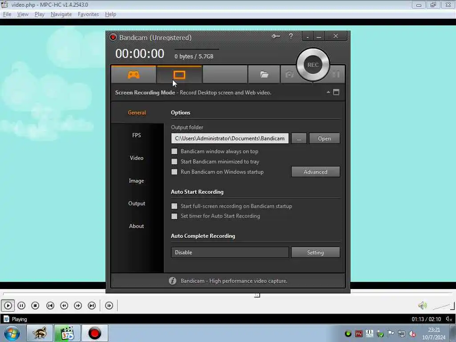Mute audio with MPC-HC speaker icon
The image size is (456, 342).
(x=423, y=305)
